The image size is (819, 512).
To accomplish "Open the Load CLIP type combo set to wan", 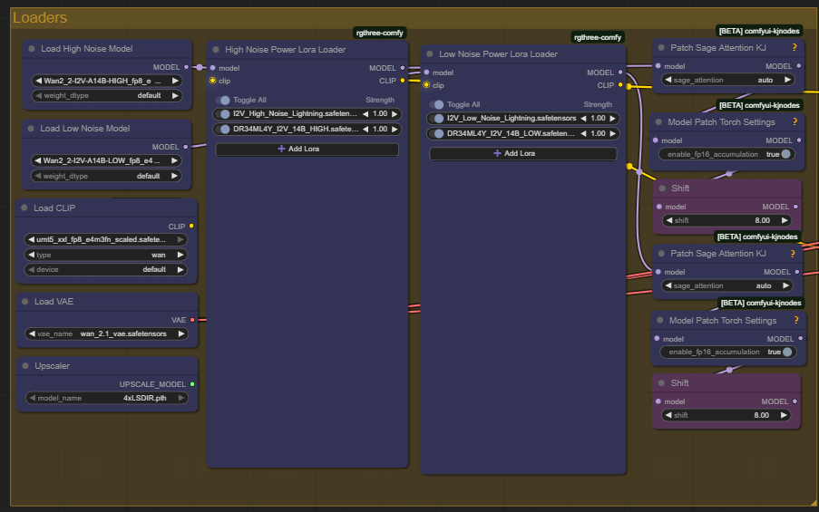I will click(106, 256).
